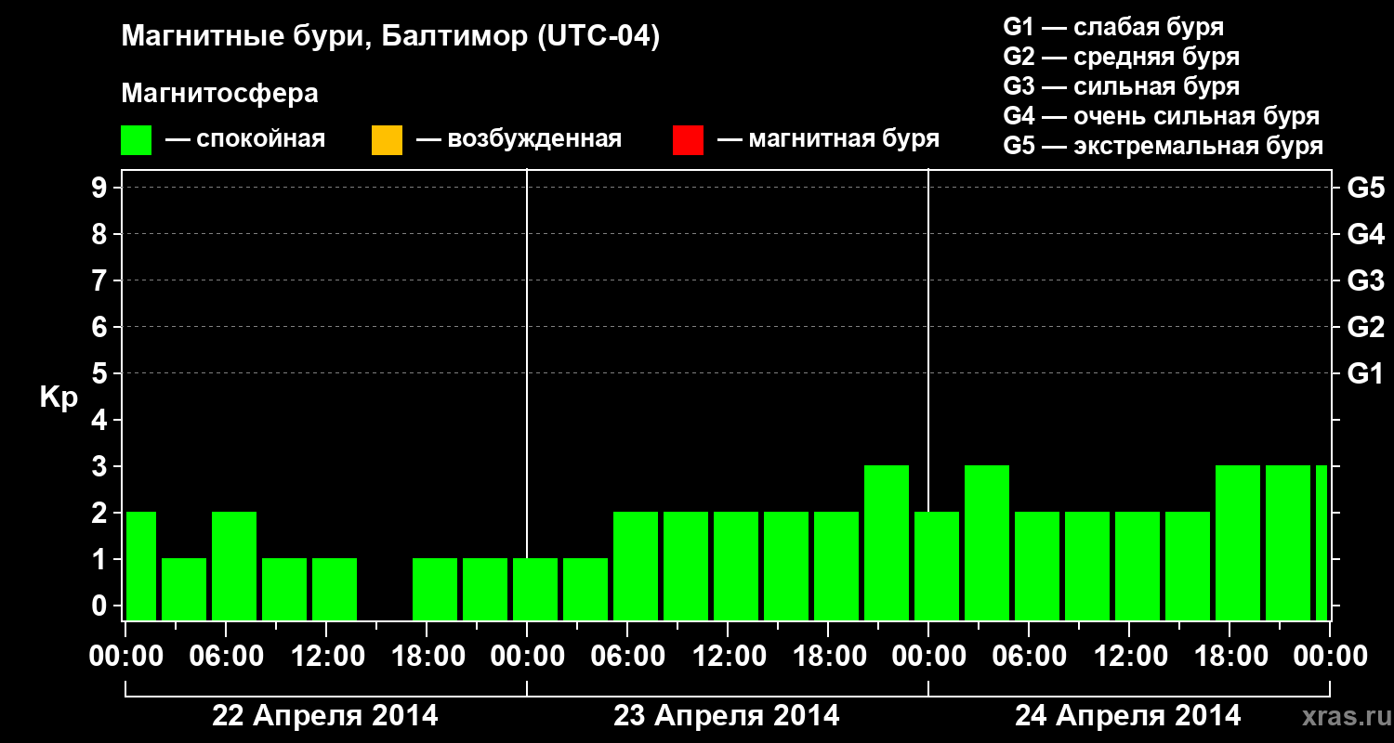Click the 'G1' label on the right axis
This screenshot has height=743, width=1394.
coord(1365,373)
